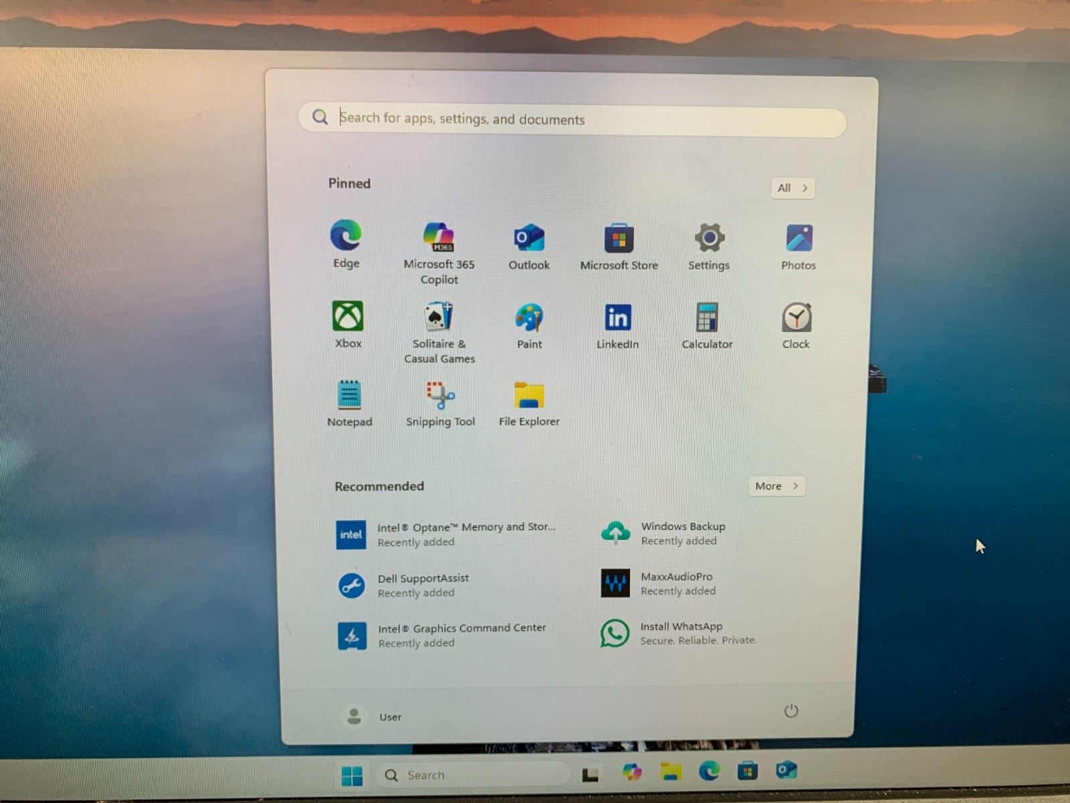Launch Edge from the taskbar
Image resolution: width=1070 pixels, height=803 pixels.
tap(710, 772)
